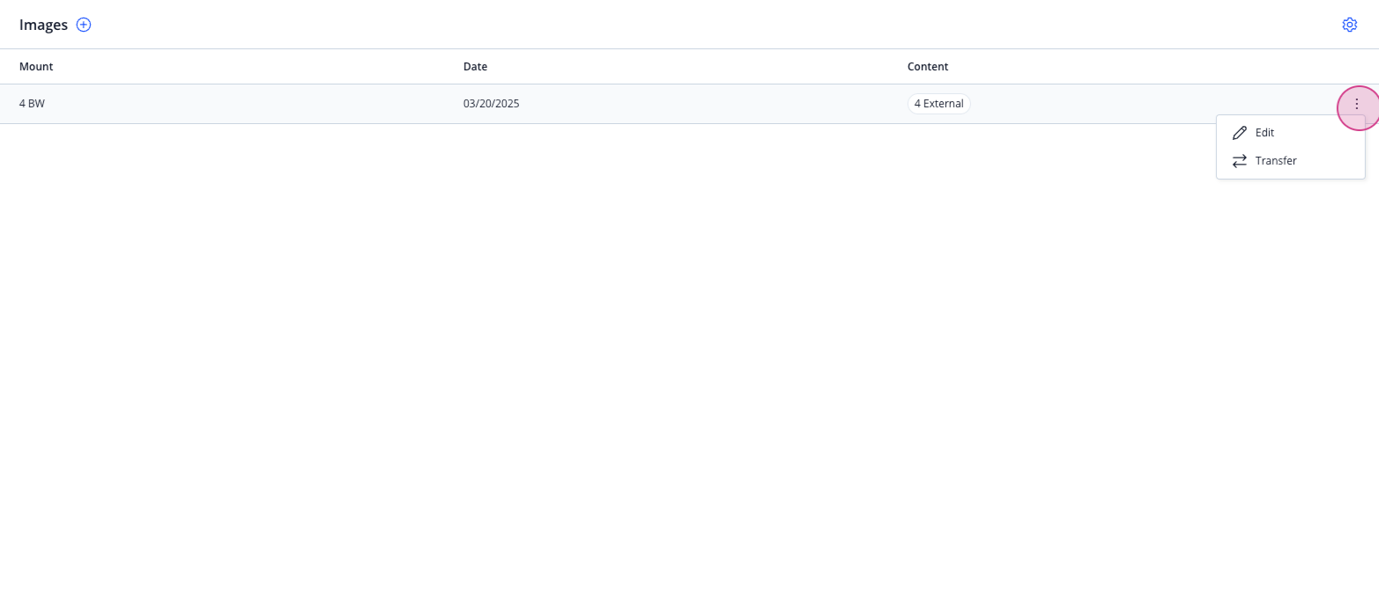Image resolution: width=1379 pixels, height=616 pixels.
Task: Click the Content column header
Action: 928,67
